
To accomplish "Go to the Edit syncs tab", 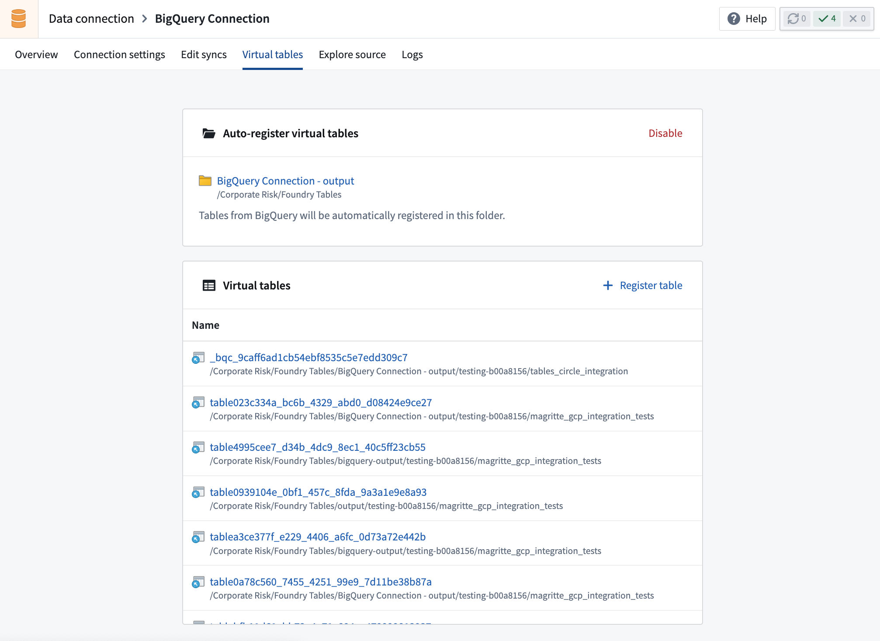I will [204, 55].
